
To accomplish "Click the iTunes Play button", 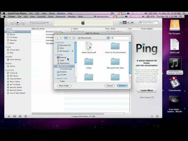I will (18, 23).
